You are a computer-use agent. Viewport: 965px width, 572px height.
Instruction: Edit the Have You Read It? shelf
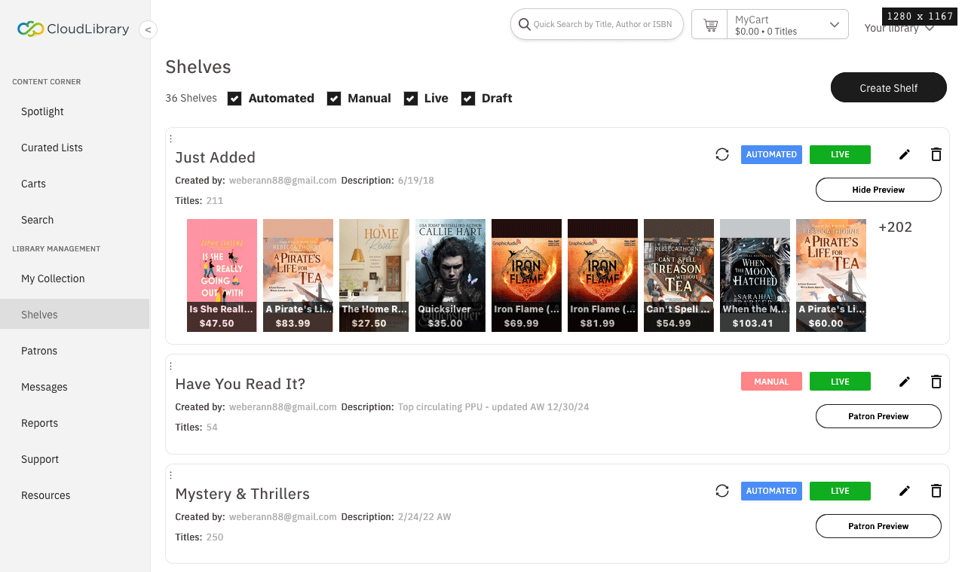(904, 382)
